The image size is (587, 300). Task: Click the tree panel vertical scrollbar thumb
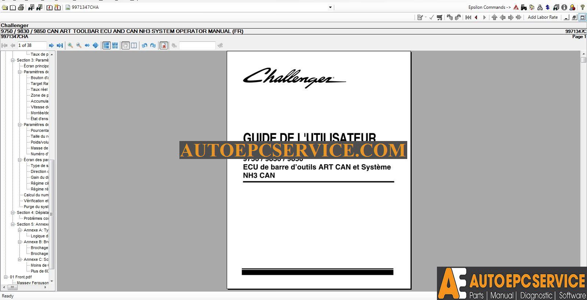(52, 214)
